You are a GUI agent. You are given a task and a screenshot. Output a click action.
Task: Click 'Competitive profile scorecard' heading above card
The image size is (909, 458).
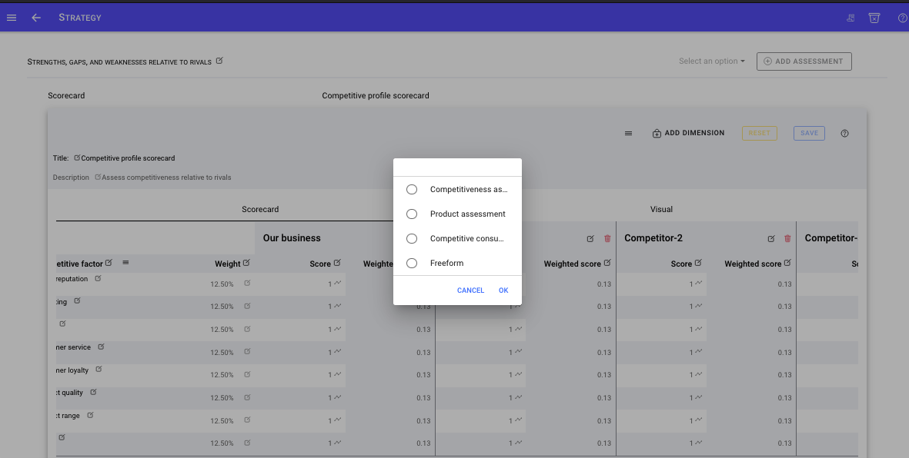pos(376,95)
